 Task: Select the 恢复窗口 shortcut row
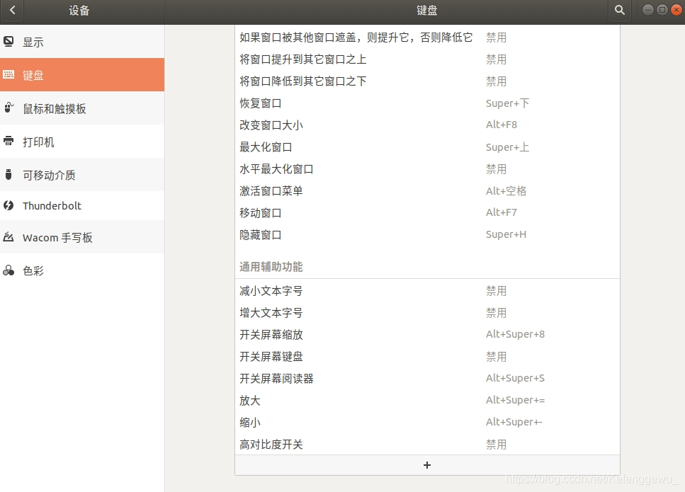pos(427,103)
